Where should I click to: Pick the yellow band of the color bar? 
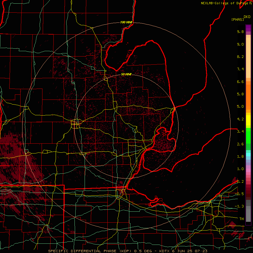click(248, 120)
